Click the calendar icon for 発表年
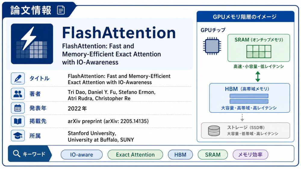This screenshot has height=169, width=301. click(x=18, y=108)
